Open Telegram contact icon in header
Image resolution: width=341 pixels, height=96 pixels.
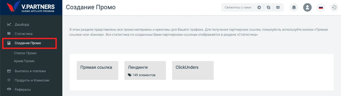pos(259,7)
